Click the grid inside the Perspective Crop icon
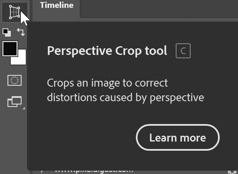The height and width of the screenshot is (174, 238). pos(15,12)
